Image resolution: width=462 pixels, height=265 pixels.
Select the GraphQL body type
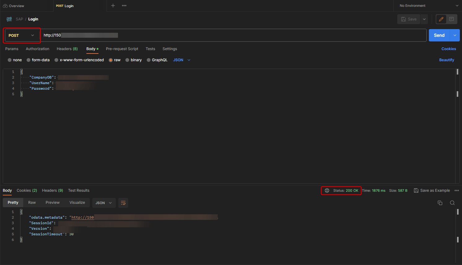(148, 60)
